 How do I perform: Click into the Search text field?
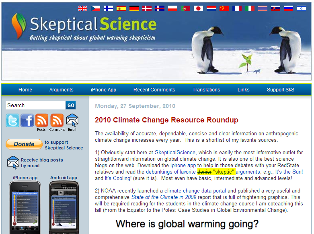(35, 106)
